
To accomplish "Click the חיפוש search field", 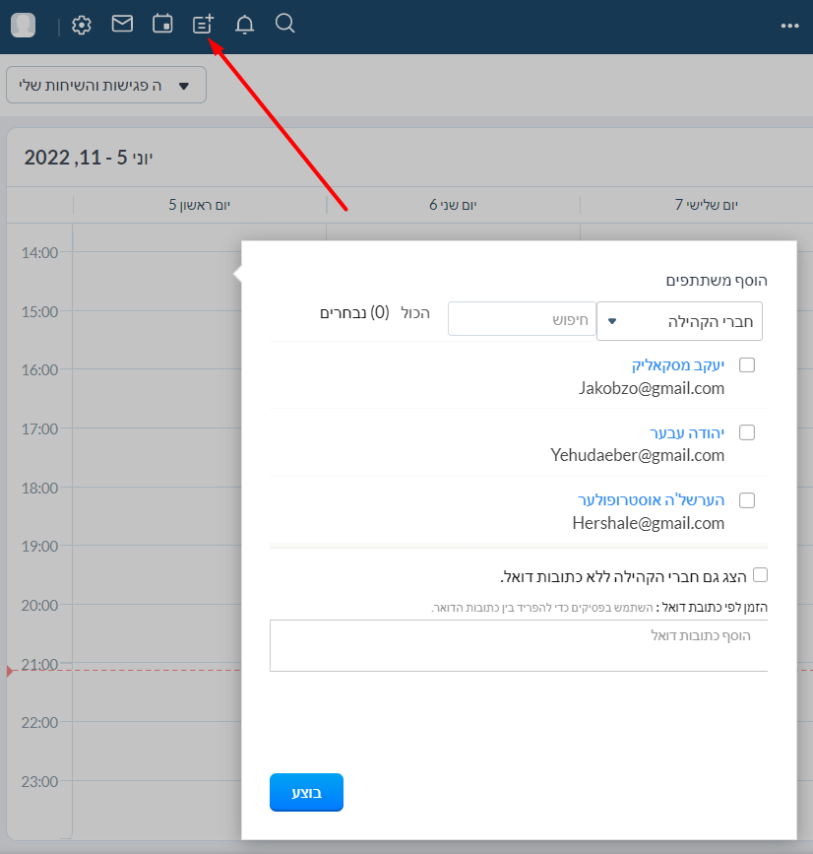I will [522, 319].
